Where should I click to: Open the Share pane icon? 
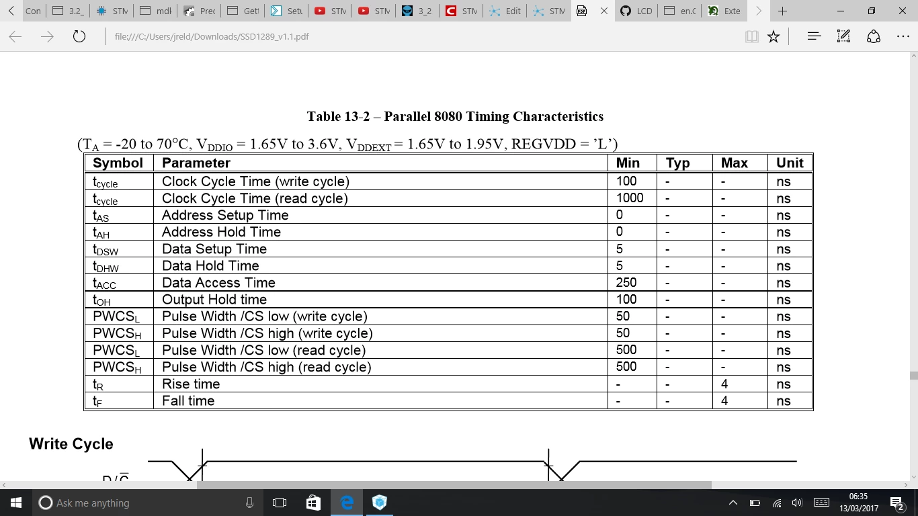[874, 37]
